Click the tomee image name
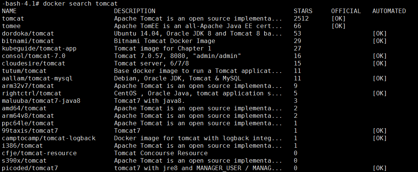The width and height of the screenshot is (418, 172). (x=11, y=26)
